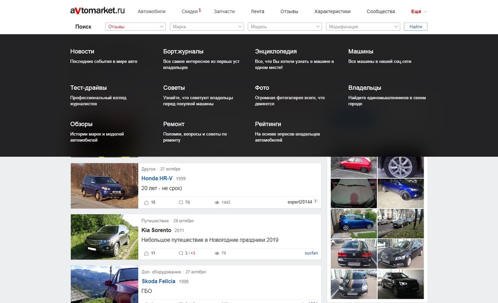Click the views eye icon on Kia Sorento post
498x303 pixels.
(x=217, y=253)
